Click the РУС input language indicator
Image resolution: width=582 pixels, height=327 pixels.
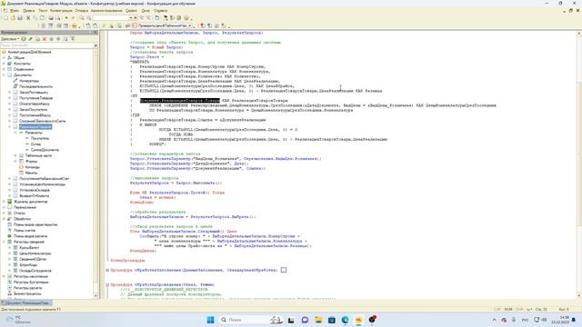tap(525, 320)
